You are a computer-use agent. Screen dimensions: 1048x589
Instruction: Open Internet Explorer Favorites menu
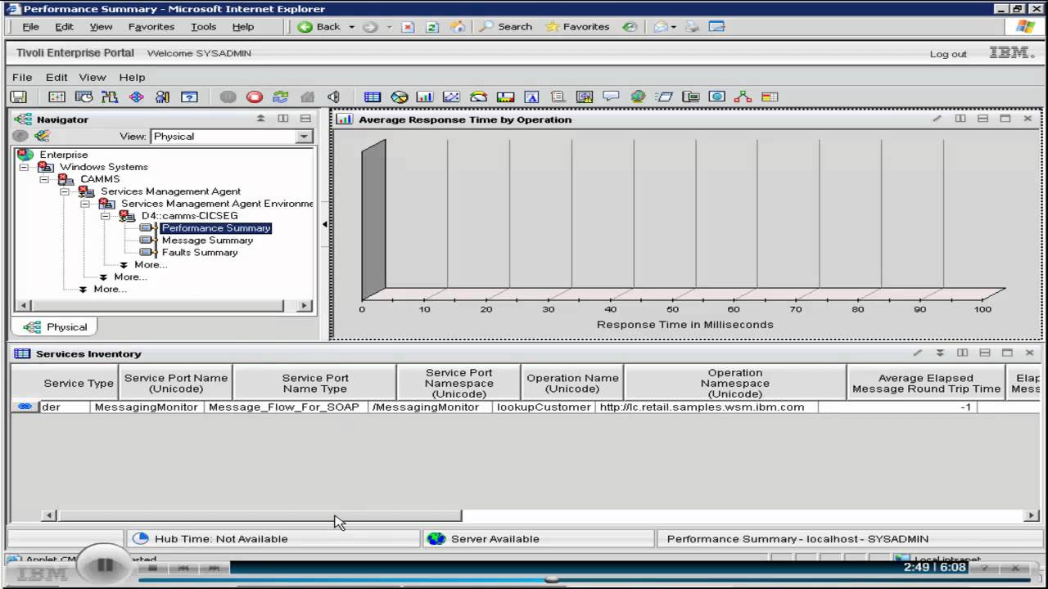pos(151,26)
